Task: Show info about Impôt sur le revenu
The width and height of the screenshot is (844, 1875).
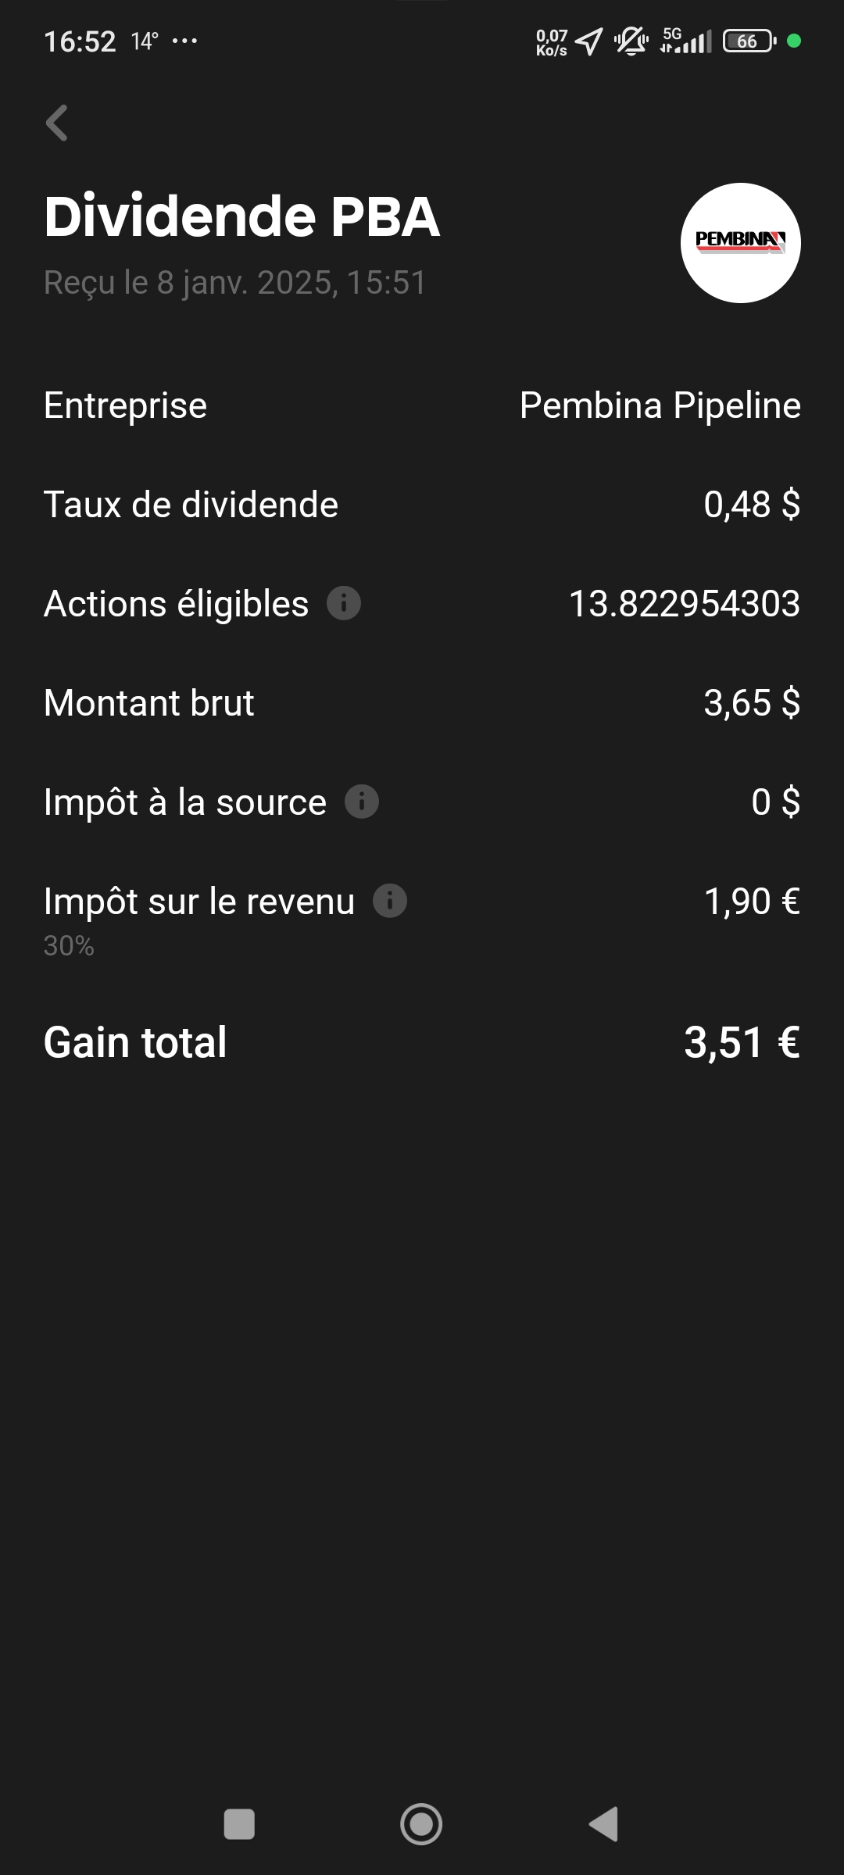Action: [x=390, y=901]
